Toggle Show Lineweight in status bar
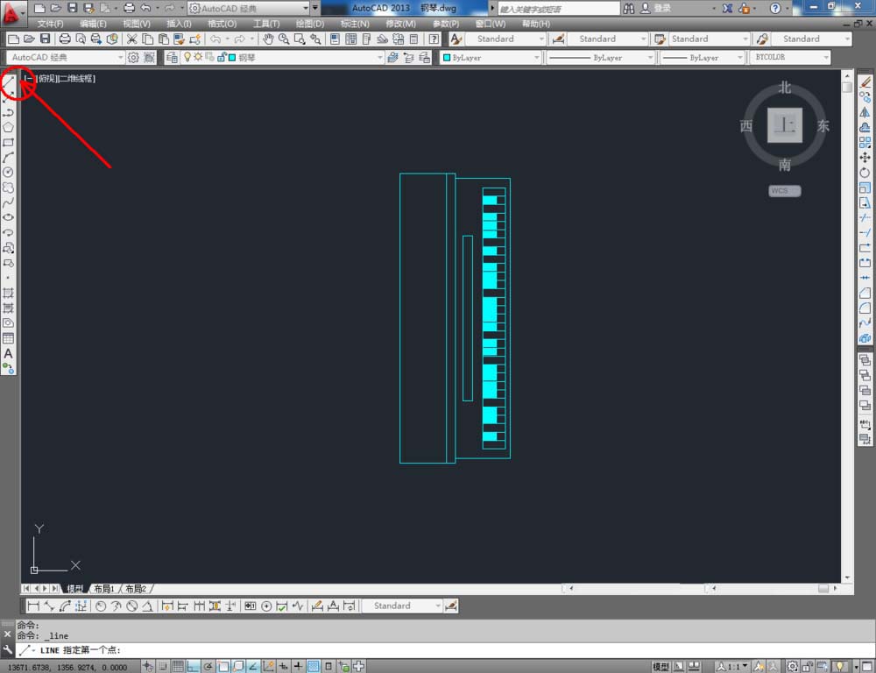This screenshot has height=673, width=876. pyautogui.click(x=299, y=666)
